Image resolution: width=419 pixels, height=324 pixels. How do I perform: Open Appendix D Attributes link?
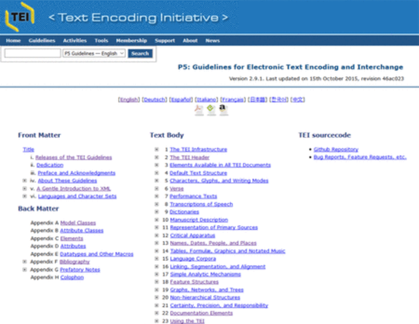coord(73,246)
